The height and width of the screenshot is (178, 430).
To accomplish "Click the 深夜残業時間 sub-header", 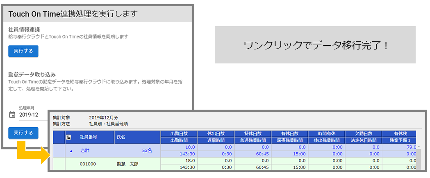I will click(x=290, y=140).
